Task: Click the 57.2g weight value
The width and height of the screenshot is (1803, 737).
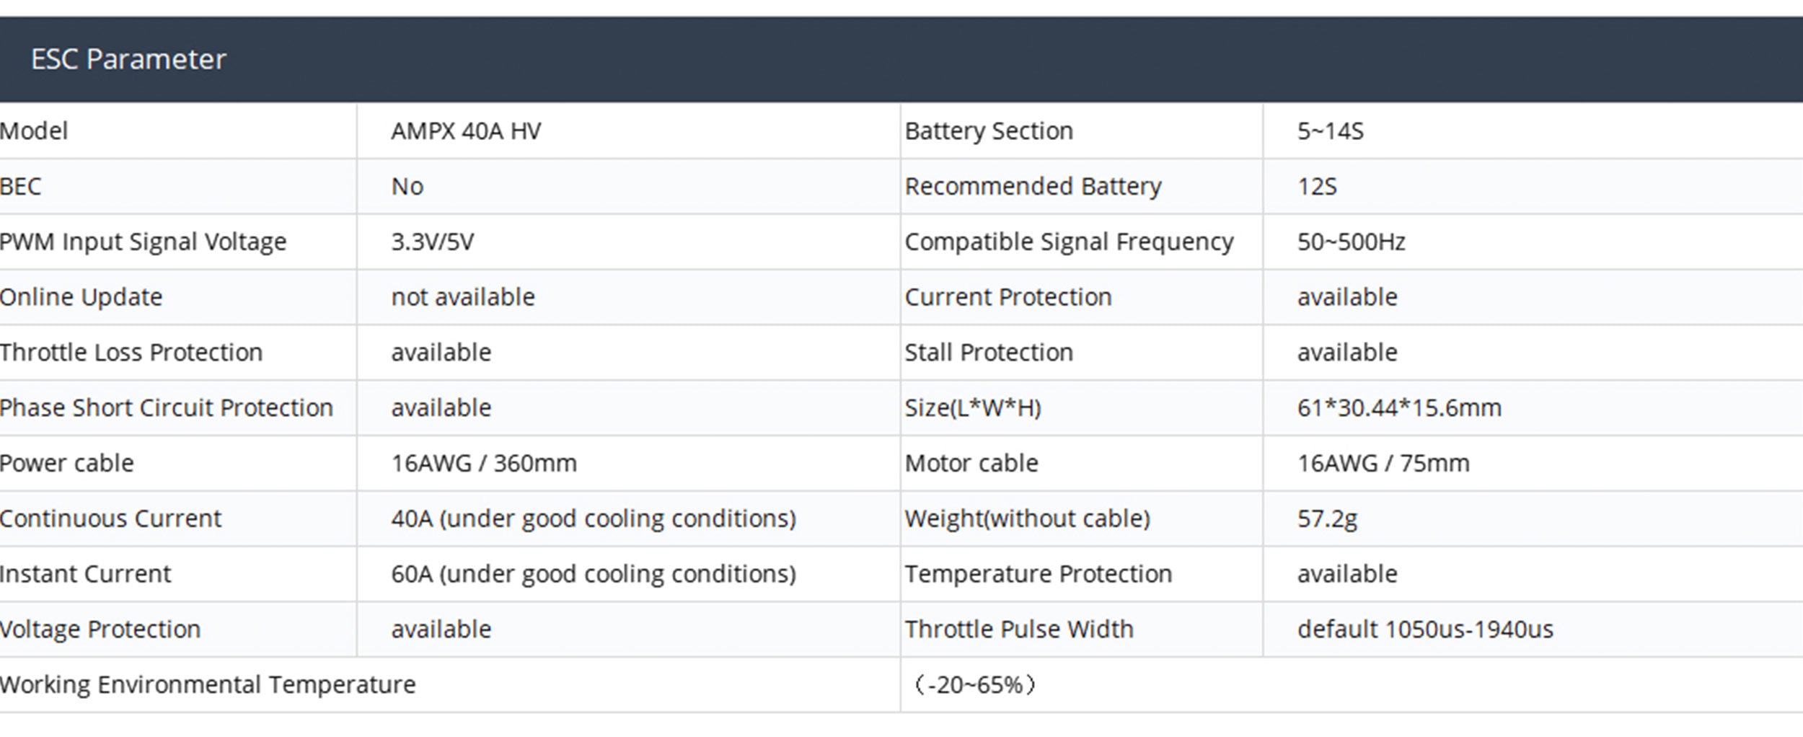Action: click(x=1327, y=518)
